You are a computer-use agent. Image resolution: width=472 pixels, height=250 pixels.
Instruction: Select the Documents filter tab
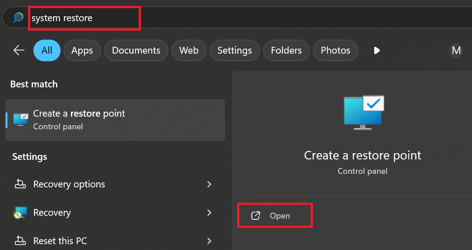pos(136,50)
